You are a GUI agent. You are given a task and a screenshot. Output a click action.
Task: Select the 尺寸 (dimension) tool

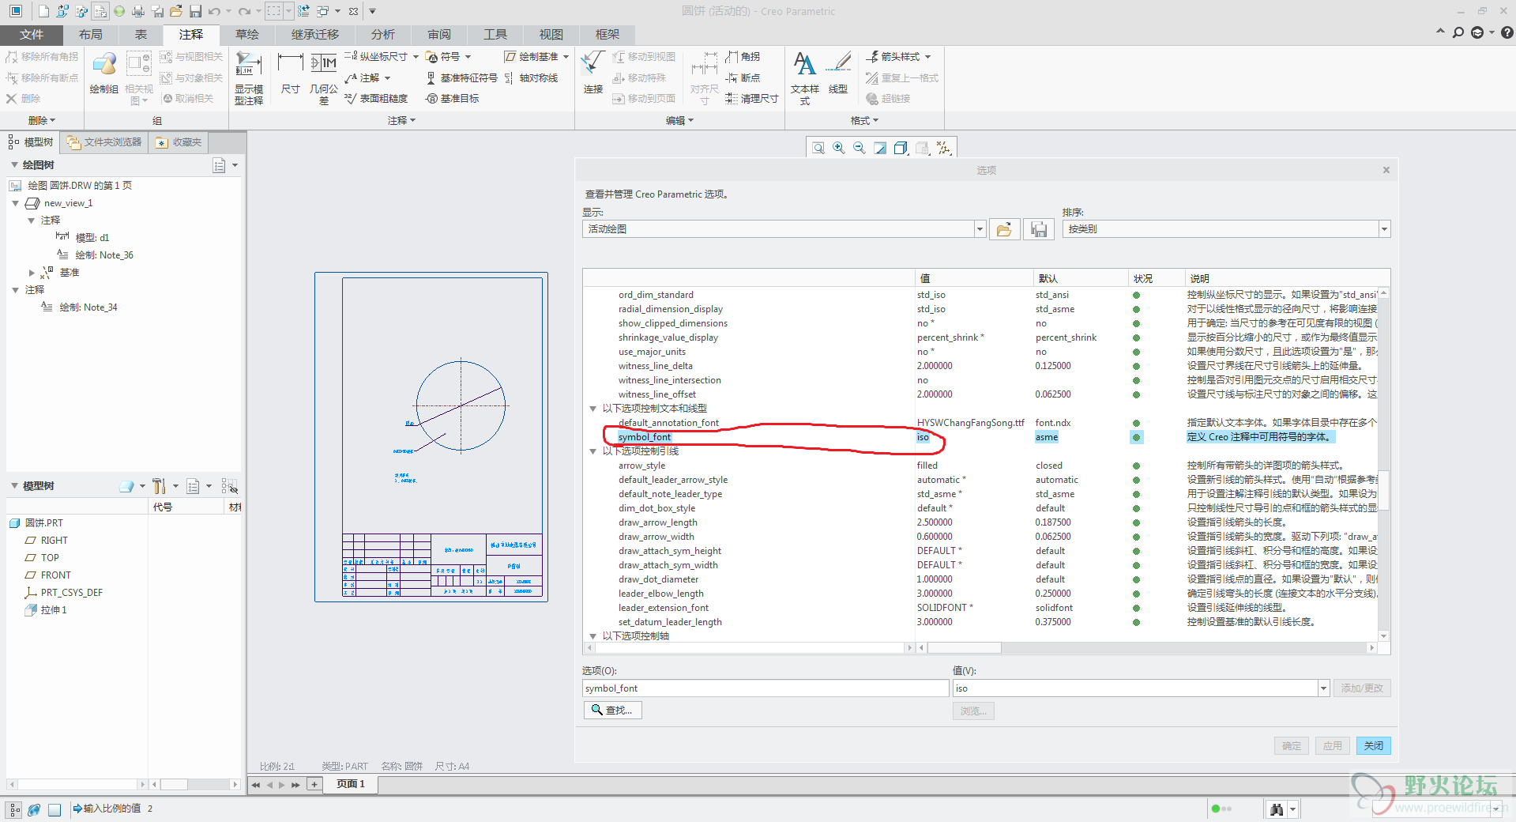(x=290, y=74)
